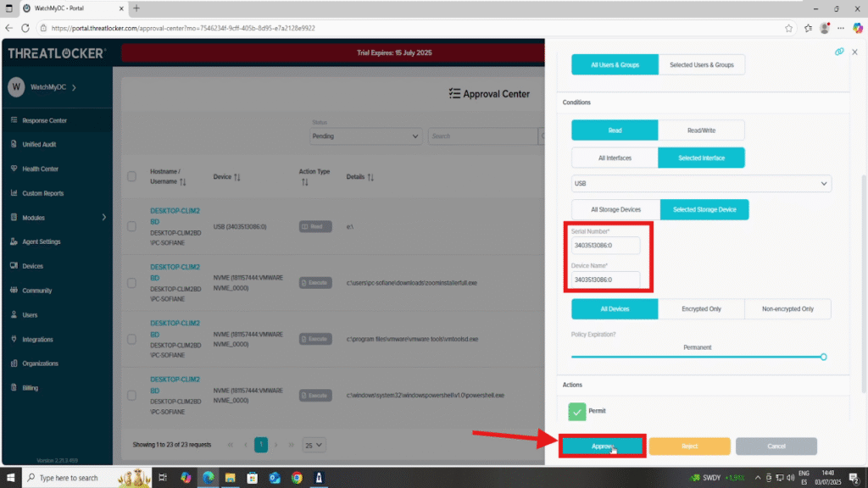
Task: Tick checkbox for USB request row
Action: coord(131,226)
